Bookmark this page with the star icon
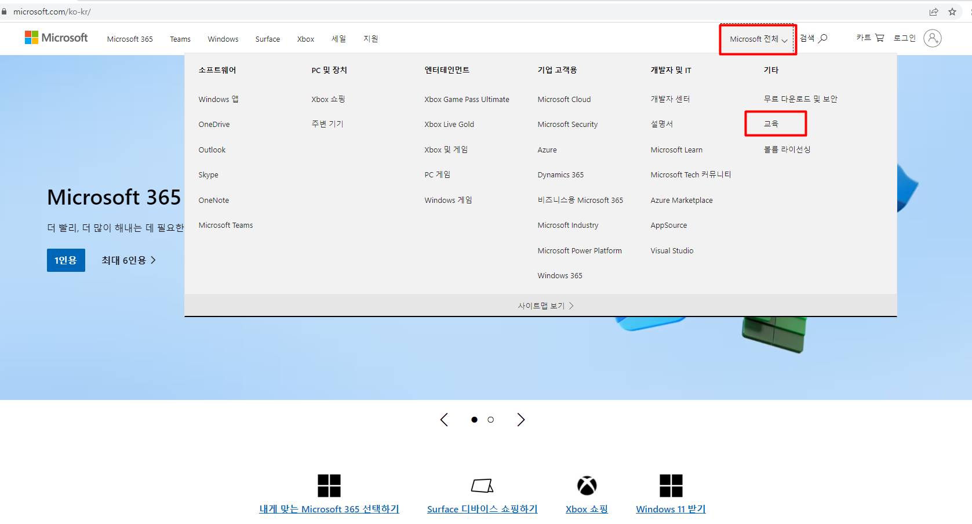This screenshot has height=524, width=972. coord(952,12)
